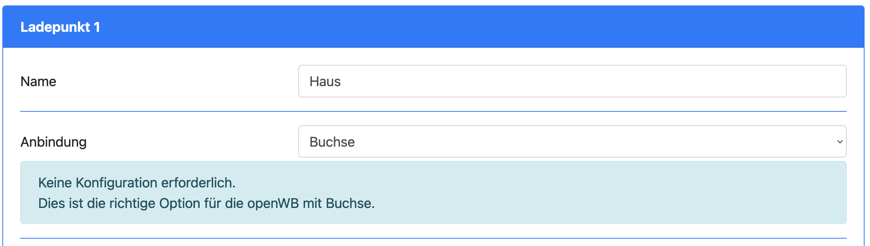
Task: Click the number 1 in the card title
Action: point(97,27)
